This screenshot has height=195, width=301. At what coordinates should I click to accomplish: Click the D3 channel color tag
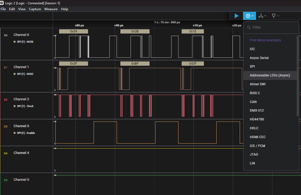(6, 127)
